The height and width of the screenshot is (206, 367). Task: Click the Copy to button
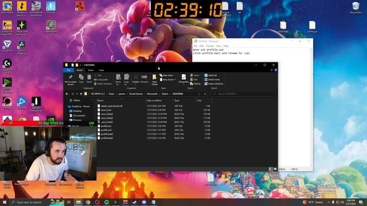[126, 80]
